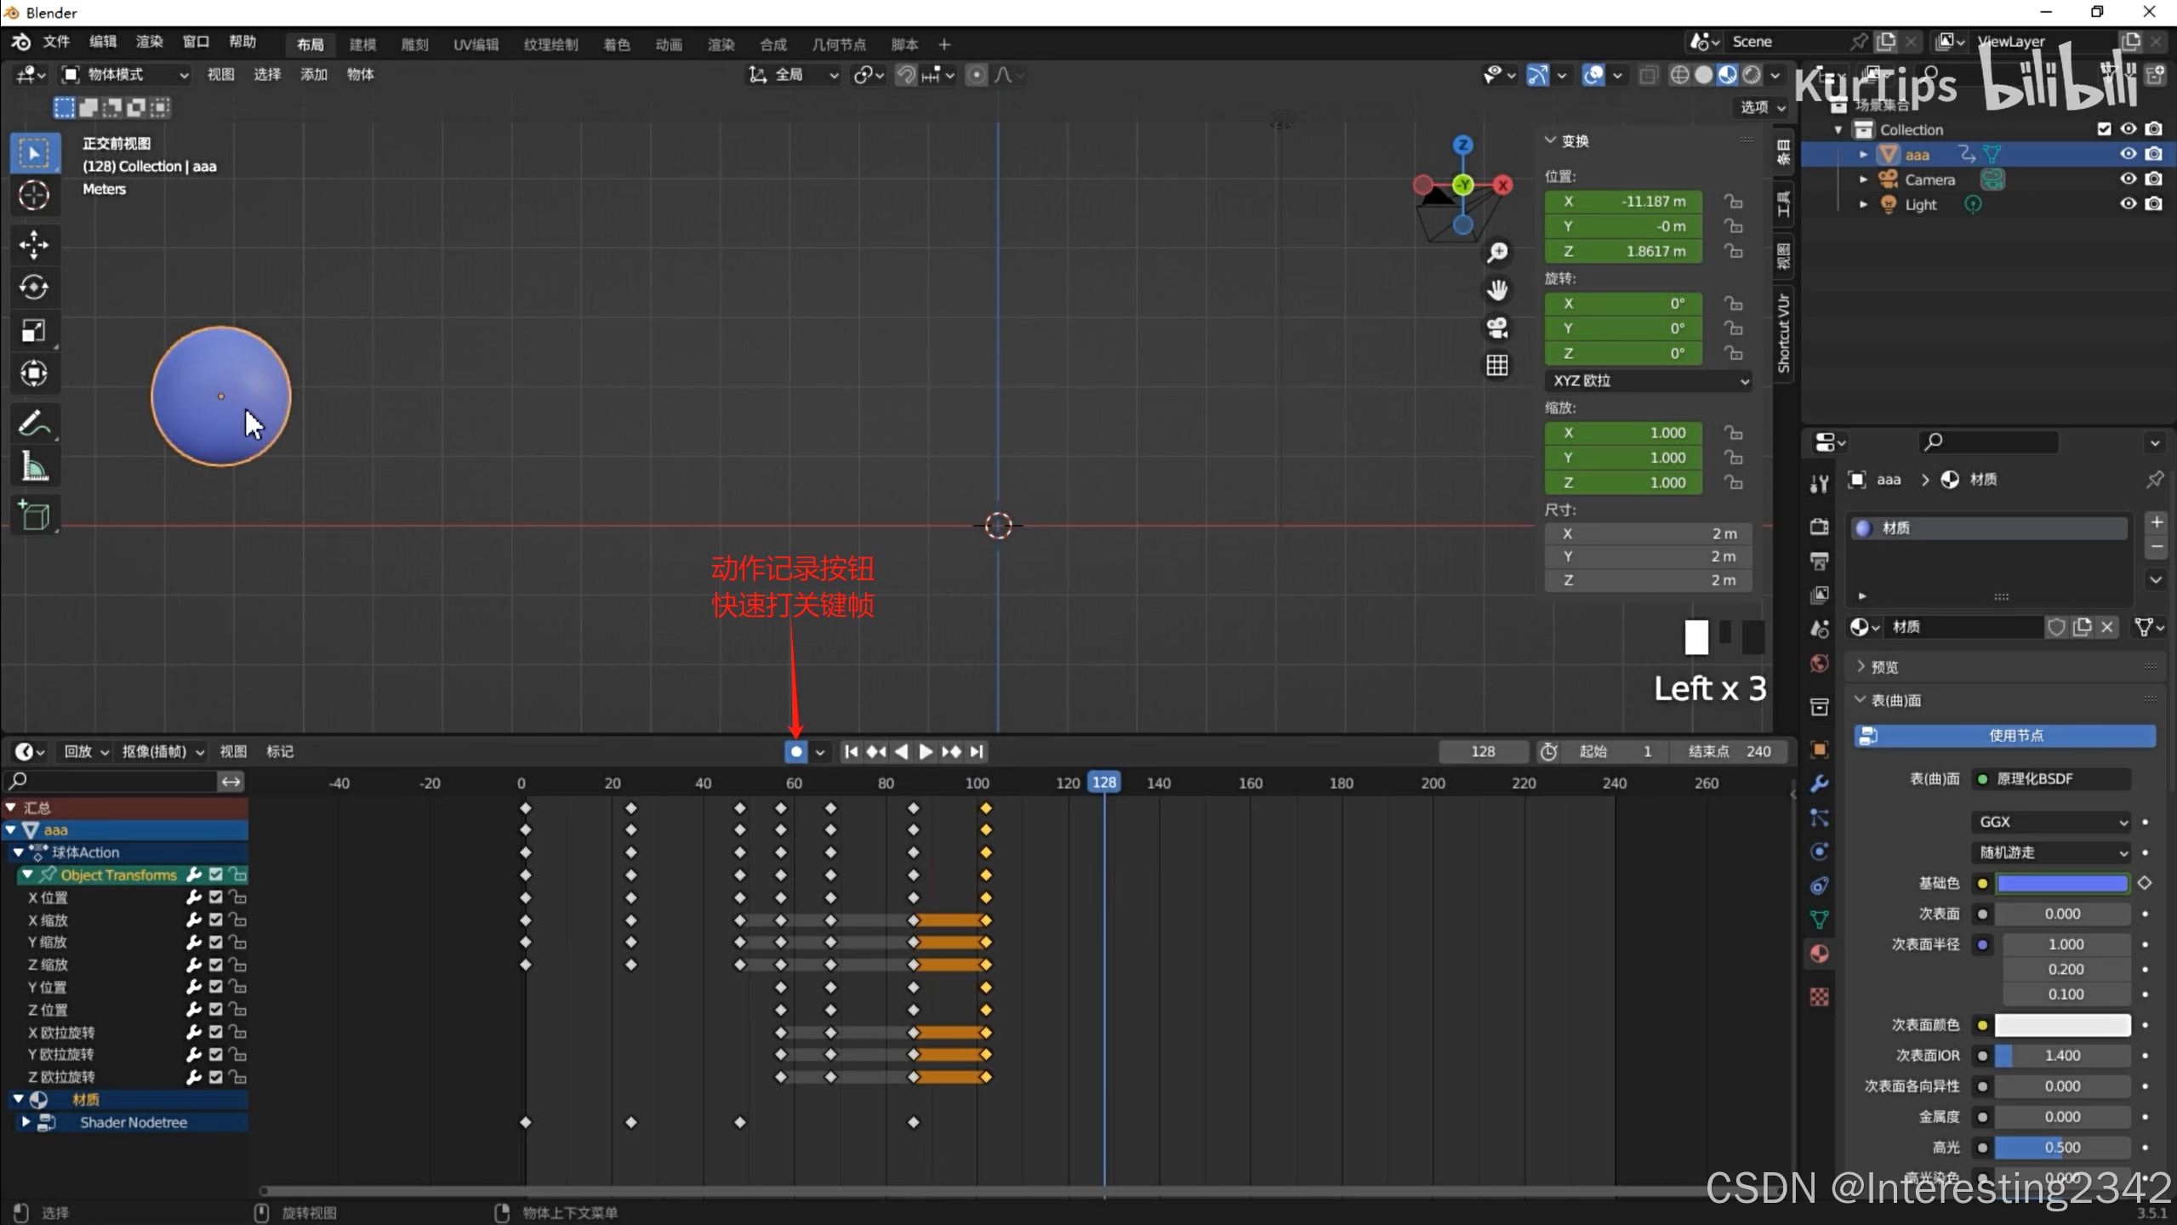
Task: Select the Rotate tool icon
Action: tap(34, 288)
